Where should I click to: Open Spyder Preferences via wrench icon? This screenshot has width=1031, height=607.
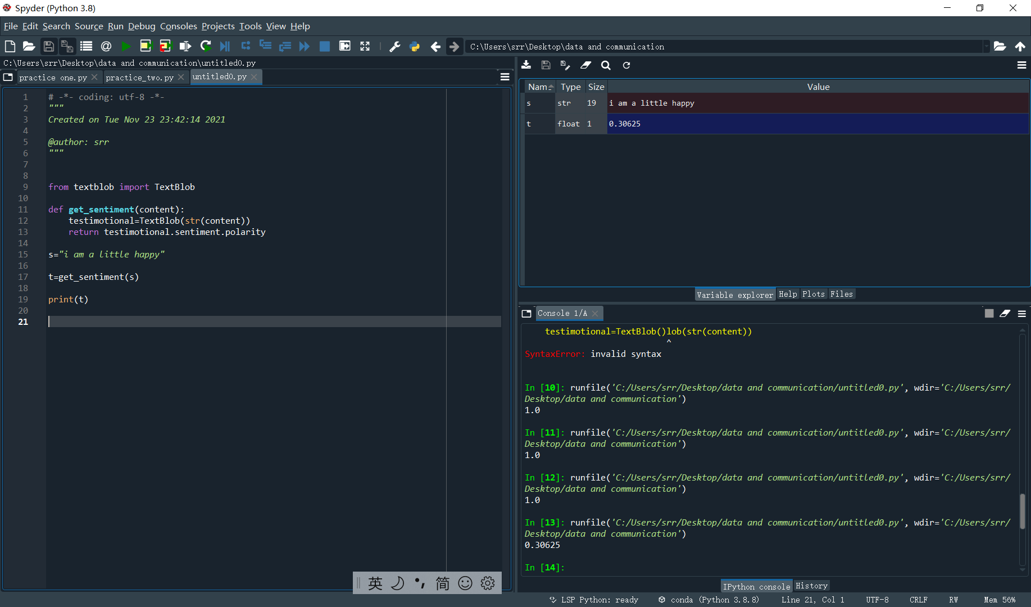point(394,46)
